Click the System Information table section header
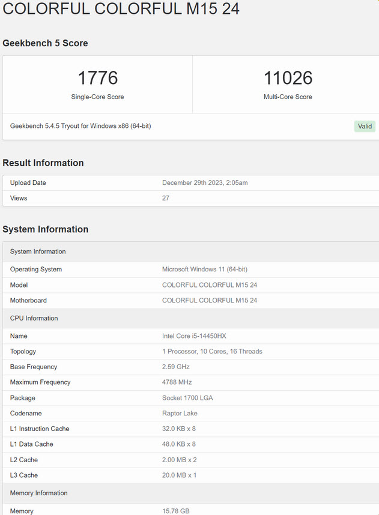 (x=38, y=251)
